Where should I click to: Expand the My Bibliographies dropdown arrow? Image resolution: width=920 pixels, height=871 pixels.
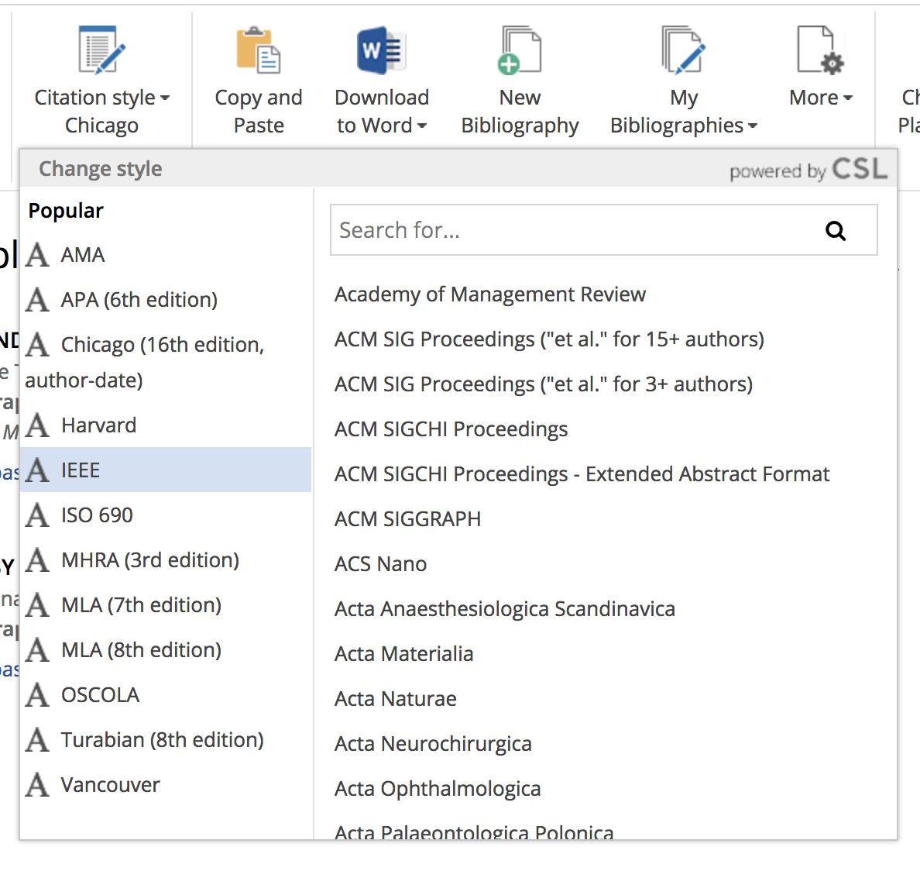pyautogui.click(x=753, y=126)
